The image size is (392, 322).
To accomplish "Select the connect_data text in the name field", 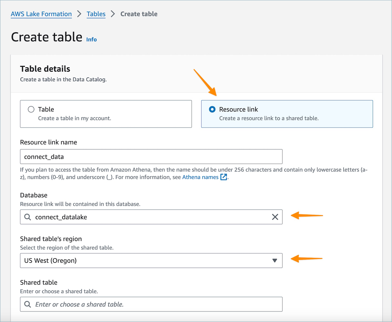I will (x=43, y=156).
